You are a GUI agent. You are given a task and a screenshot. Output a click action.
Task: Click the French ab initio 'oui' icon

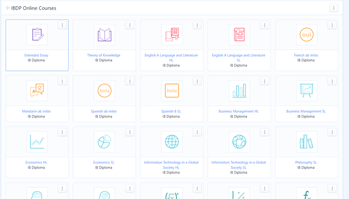[307, 35]
